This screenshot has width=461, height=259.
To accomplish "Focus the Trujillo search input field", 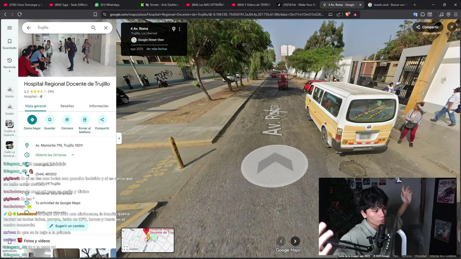I will (61, 28).
